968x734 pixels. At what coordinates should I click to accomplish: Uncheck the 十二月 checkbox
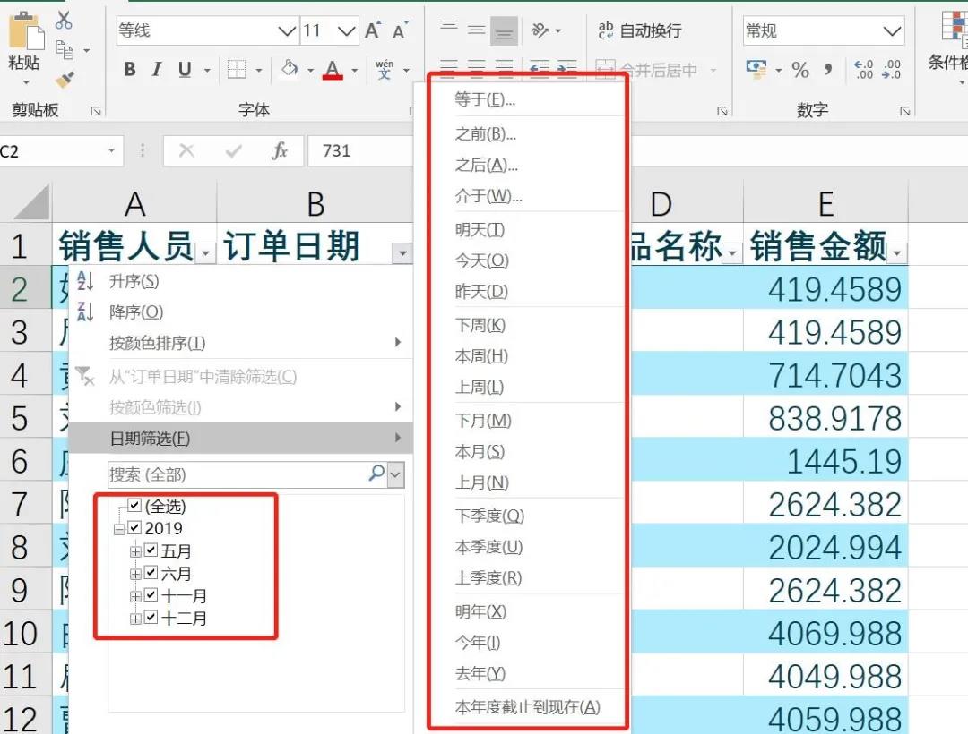pos(151,617)
